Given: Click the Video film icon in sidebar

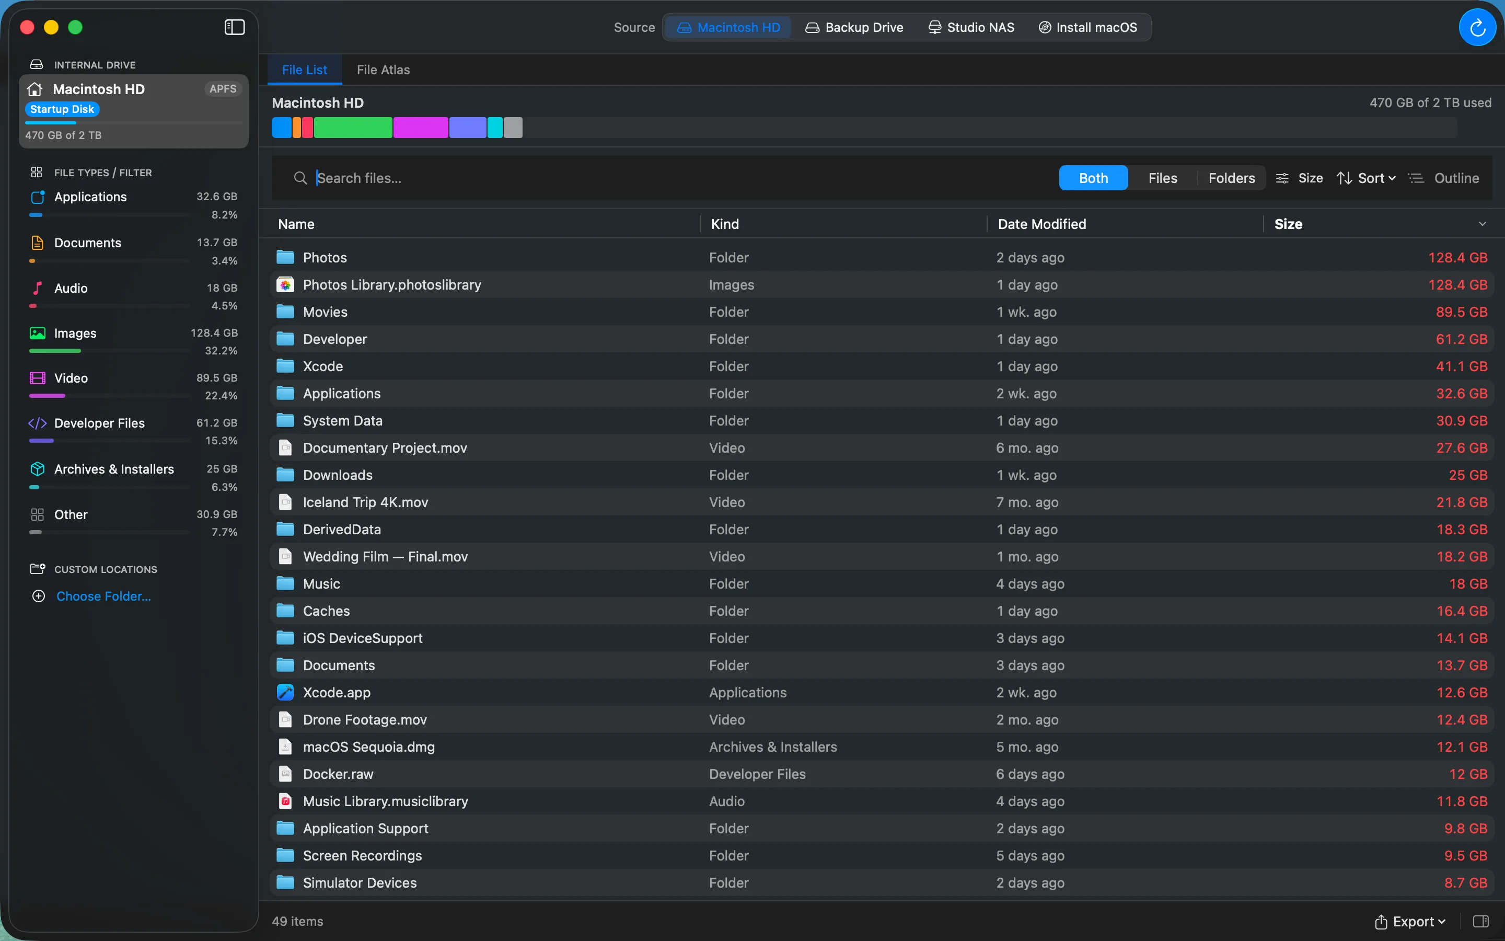Looking at the screenshot, I should (x=37, y=378).
